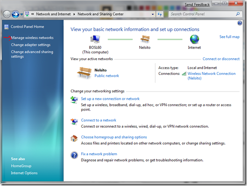This screenshot has width=247, height=186.
Task: Click the Nelsito bench icon in network map
Action: [x=145, y=39]
